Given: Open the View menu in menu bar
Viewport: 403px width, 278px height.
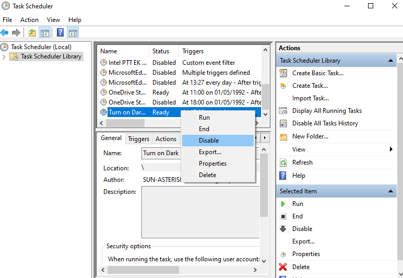Looking at the screenshot, I should (x=53, y=20).
